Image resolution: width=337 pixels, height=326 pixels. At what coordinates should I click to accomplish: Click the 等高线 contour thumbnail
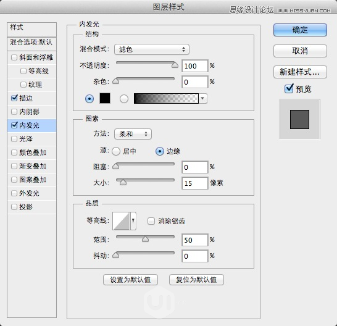pyautogui.click(x=121, y=221)
